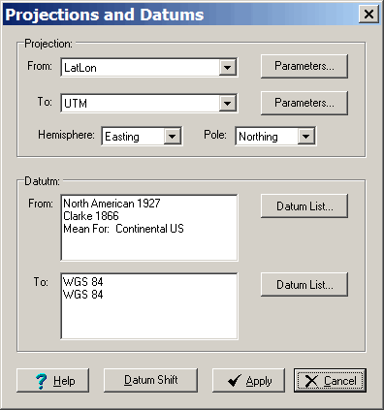
Task: Open the Pole dropdown arrow
Action: coord(305,137)
